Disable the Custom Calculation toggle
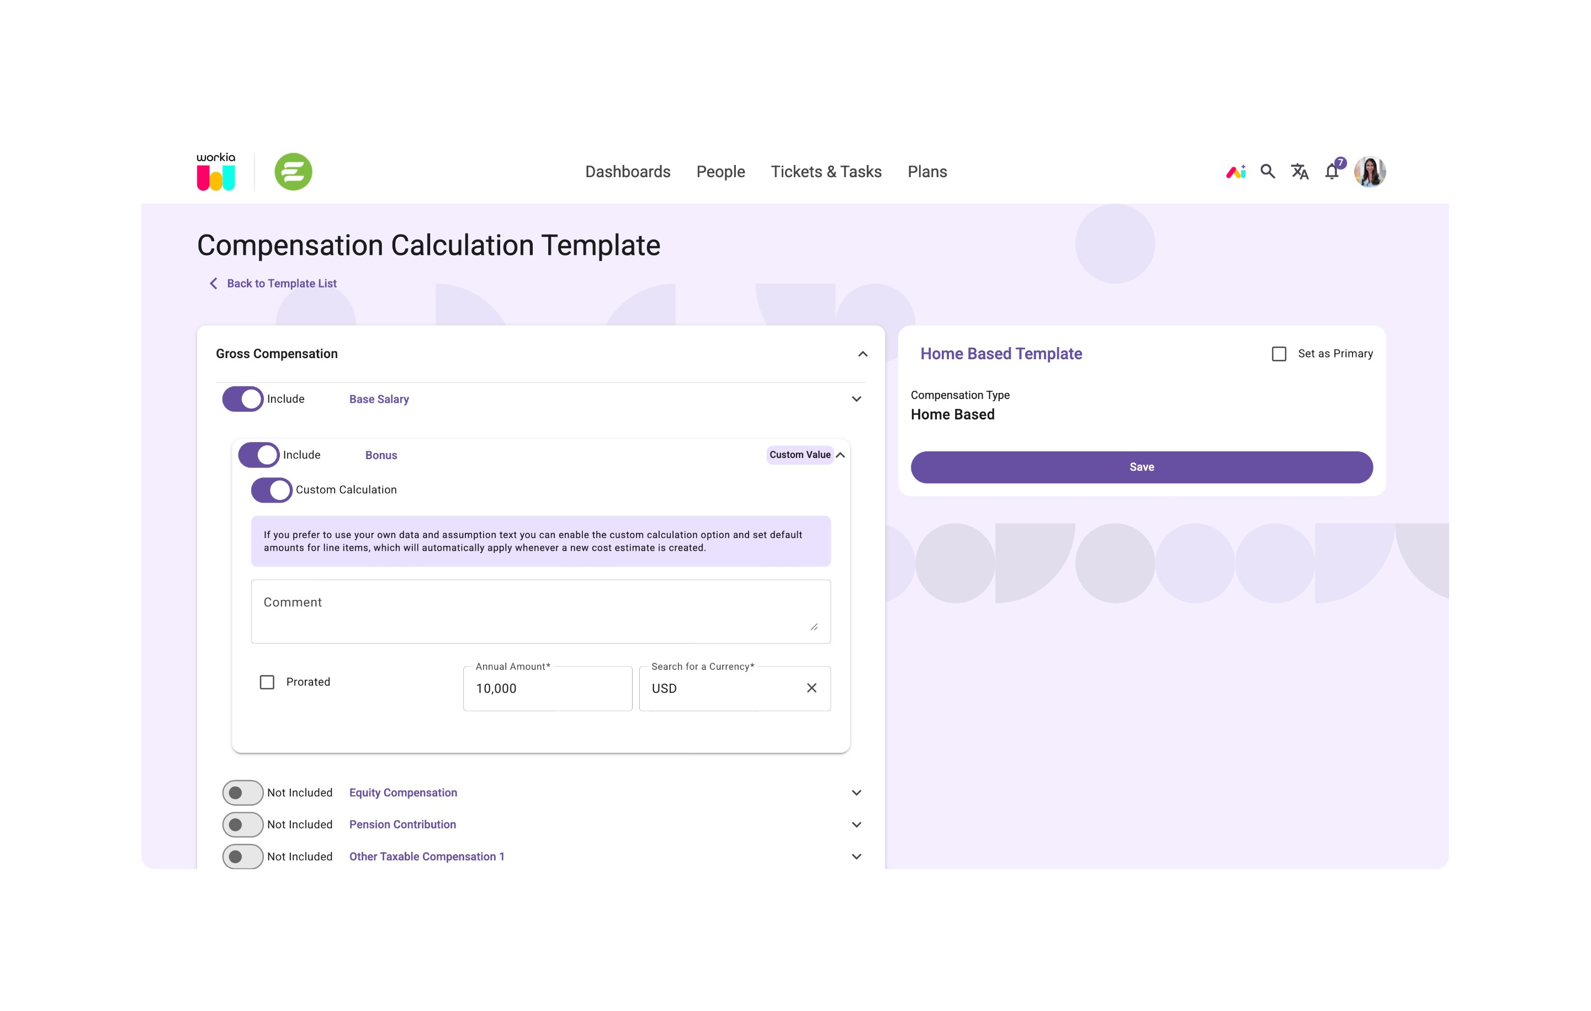Image resolution: width=1591 pixels, height=1011 pixels. click(271, 490)
